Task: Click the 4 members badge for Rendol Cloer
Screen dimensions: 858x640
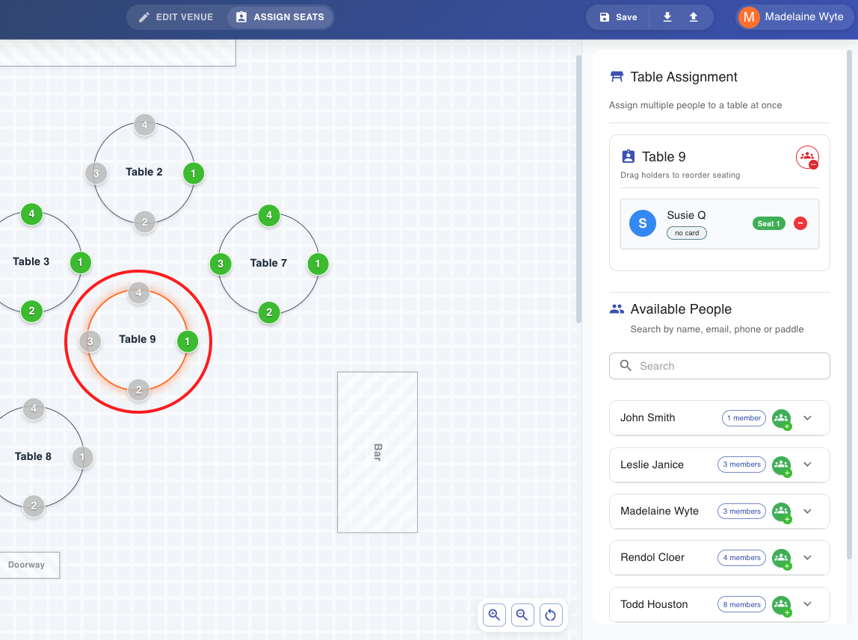Action: (741, 558)
